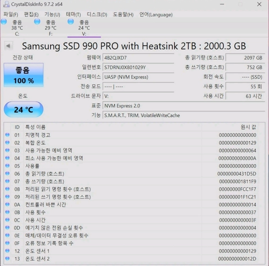The width and height of the screenshot is (269, 266).
Task: Select the C: drive tab at 38 °C
Action: (17, 28)
